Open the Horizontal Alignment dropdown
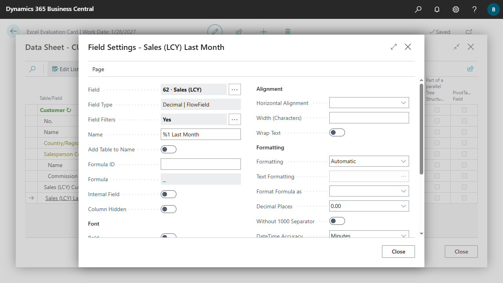This screenshot has height=283, width=503. (369, 103)
